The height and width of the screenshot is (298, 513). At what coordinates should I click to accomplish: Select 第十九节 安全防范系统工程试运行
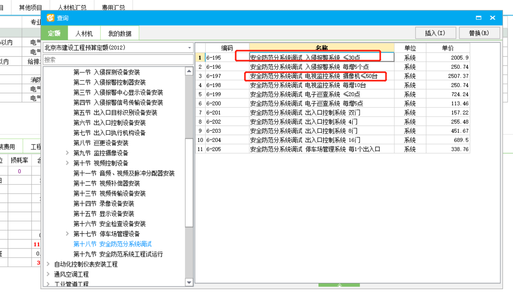(118, 254)
